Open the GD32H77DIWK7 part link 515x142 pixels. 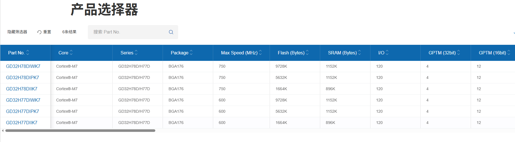(23, 100)
